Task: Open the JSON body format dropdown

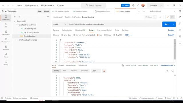Action: click(128, 35)
